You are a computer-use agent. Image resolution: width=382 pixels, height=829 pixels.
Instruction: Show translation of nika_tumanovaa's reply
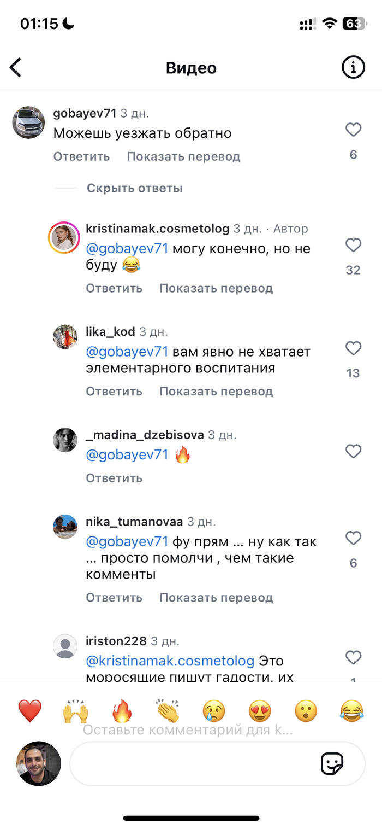pyautogui.click(x=216, y=598)
